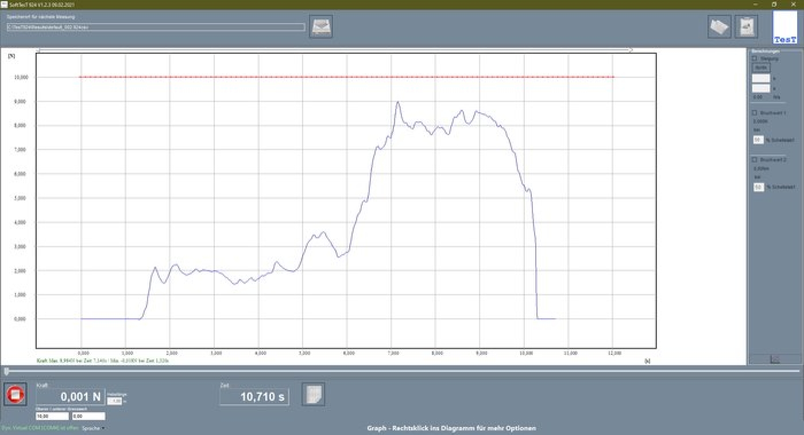
Task: Click the clipboard report icon in top right
Action: 746,26
